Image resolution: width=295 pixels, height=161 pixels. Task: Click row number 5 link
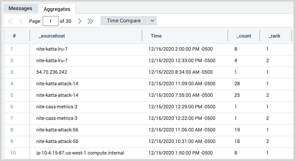point(12,95)
